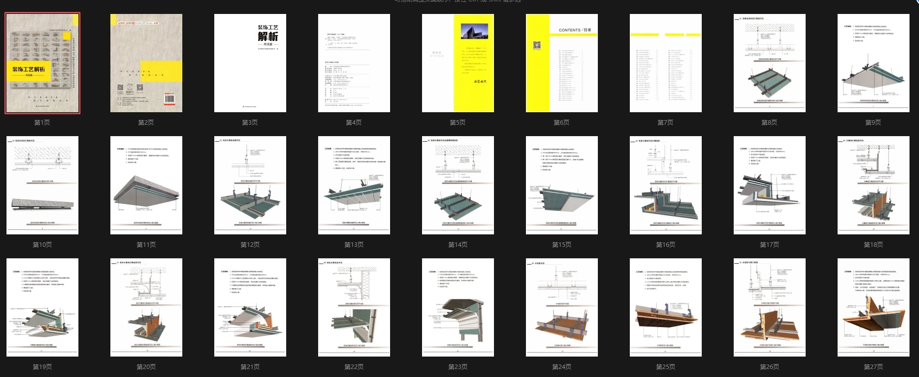Open the page 15 thumbnail

pyautogui.click(x=562, y=185)
